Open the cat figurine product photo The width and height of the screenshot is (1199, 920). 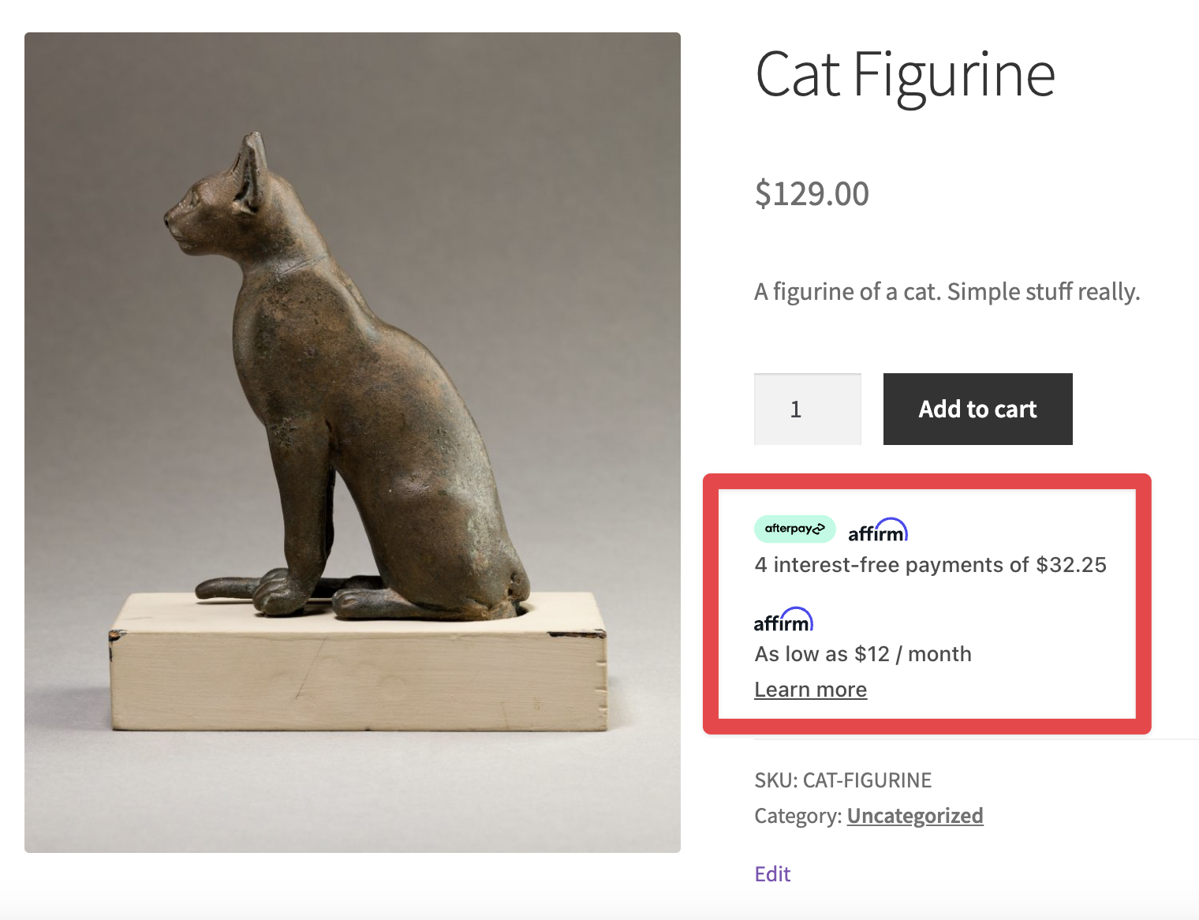(353, 442)
